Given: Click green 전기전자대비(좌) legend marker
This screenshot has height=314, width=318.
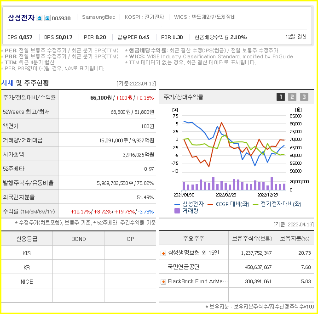Looking at the screenshot, I should click(255, 204).
